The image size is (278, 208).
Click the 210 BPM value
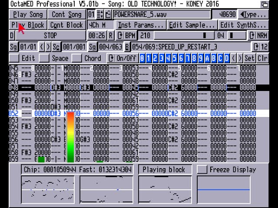145,36
